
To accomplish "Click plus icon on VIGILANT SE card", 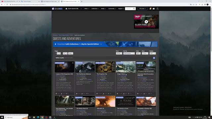I will [x=114, y=98].
